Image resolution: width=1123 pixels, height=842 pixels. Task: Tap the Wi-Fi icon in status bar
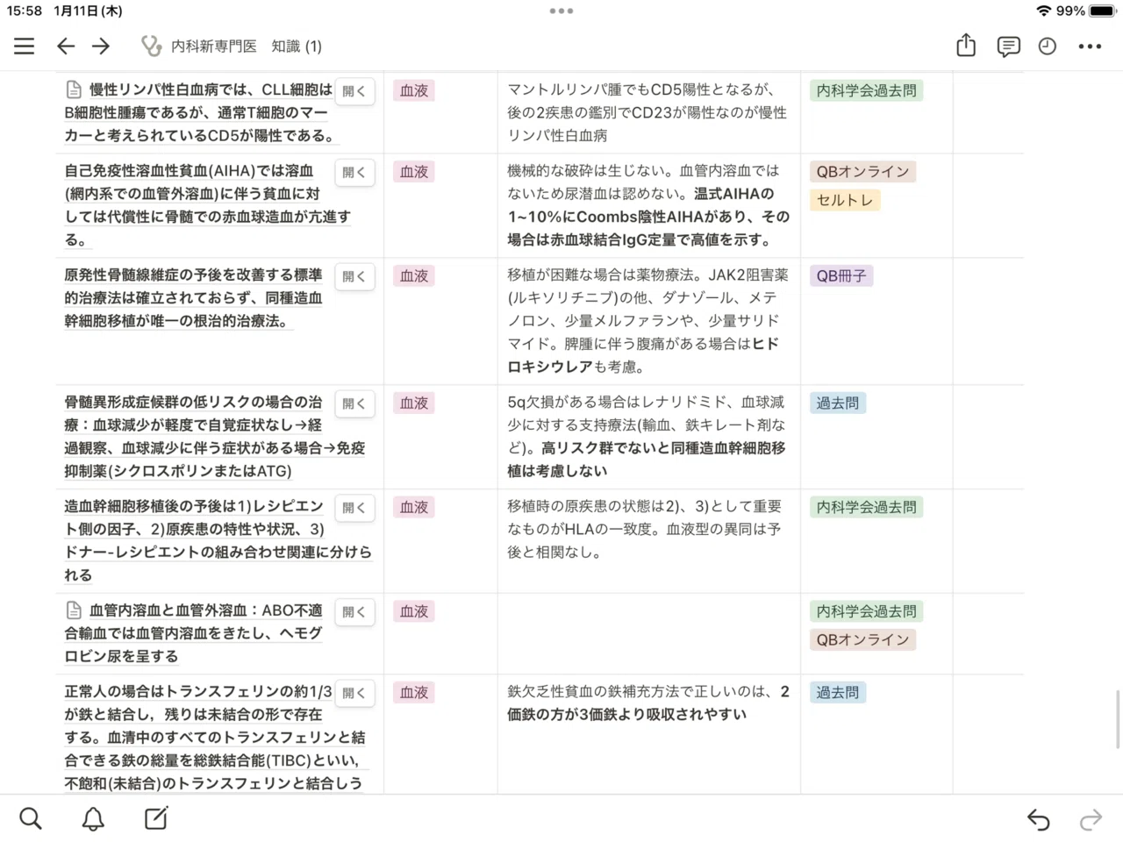pyautogui.click(x=1043, y=11)
